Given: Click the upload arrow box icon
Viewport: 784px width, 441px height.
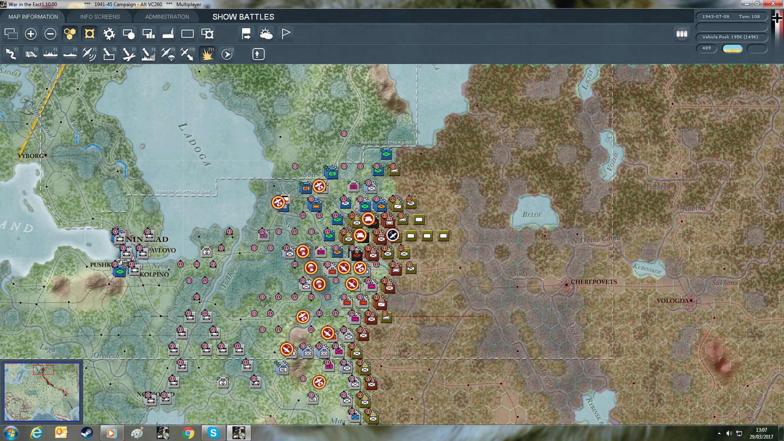Looking at the screenshot, I should tap(258, 54).
